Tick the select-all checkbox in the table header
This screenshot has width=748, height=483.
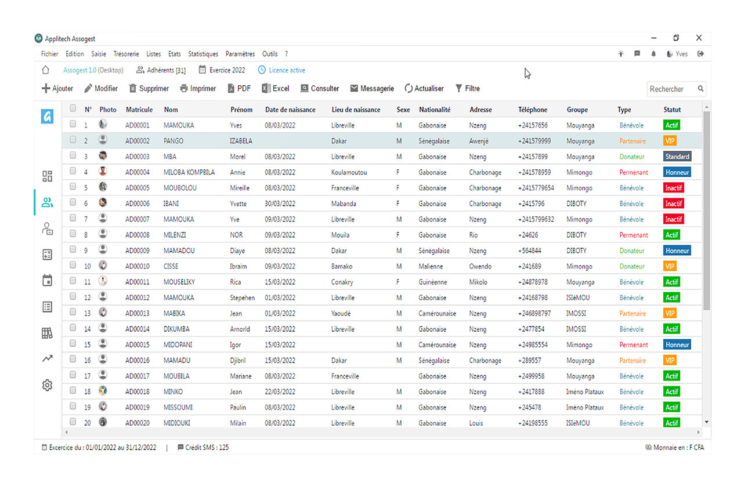[73, 108]
